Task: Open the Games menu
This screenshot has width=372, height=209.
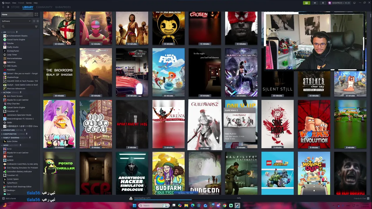Action: click(x=29, y=3)
